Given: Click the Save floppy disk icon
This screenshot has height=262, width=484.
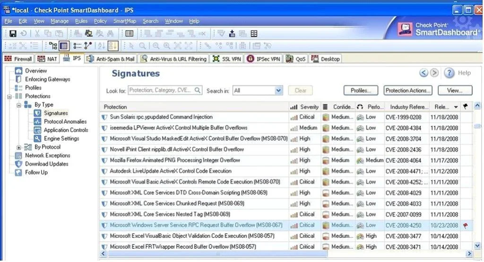Looking at the screenshot, I should point(13,34).
